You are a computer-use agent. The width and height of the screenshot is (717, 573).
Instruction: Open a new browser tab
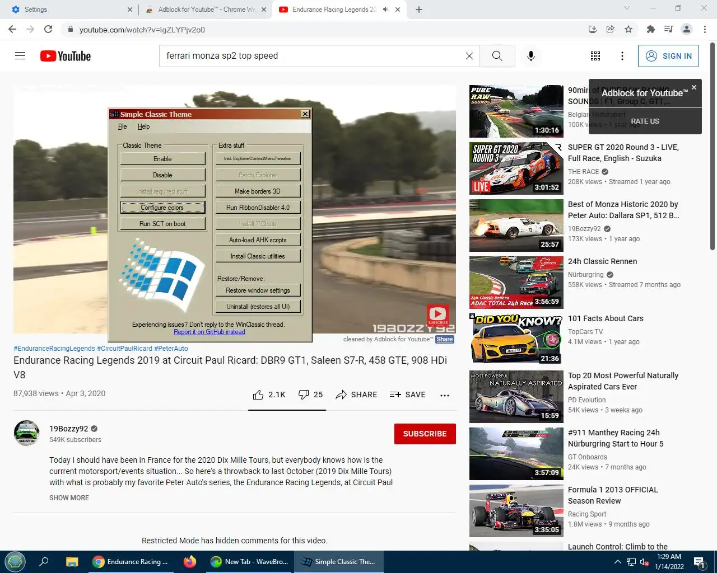click(419, 10)
